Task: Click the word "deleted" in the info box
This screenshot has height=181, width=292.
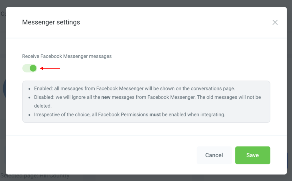Action: [x=43, y=106]
